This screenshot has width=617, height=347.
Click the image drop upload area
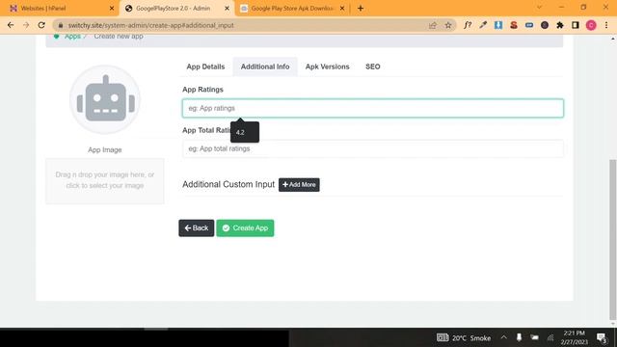pos(105,180)
